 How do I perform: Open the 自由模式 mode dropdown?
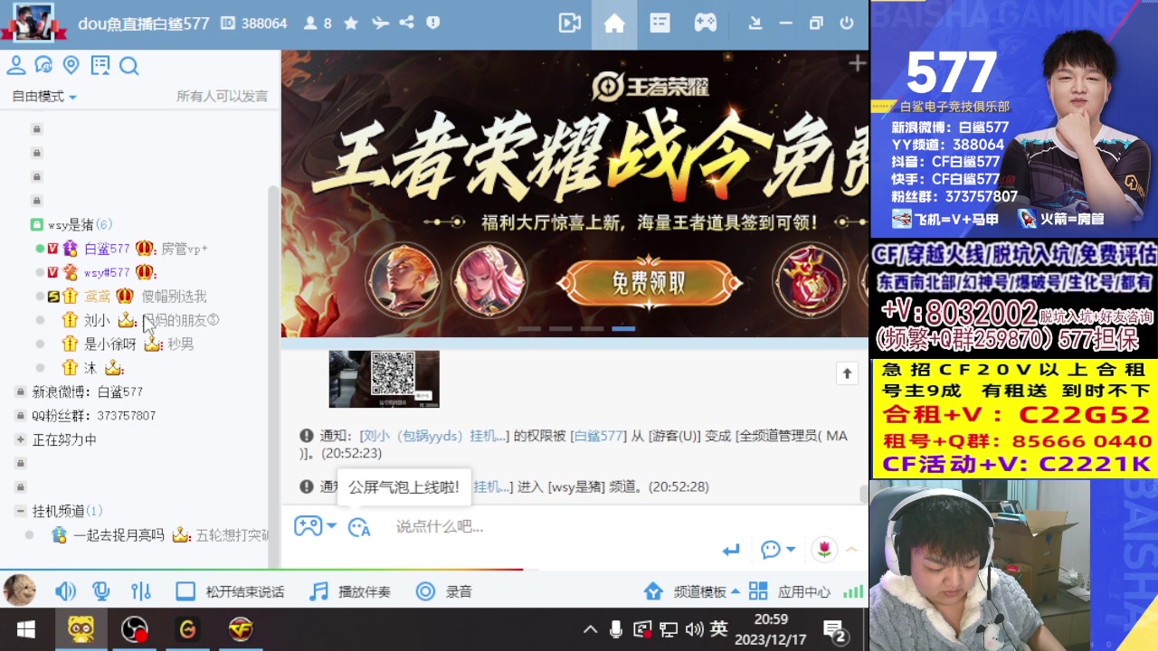click(43, 97)
